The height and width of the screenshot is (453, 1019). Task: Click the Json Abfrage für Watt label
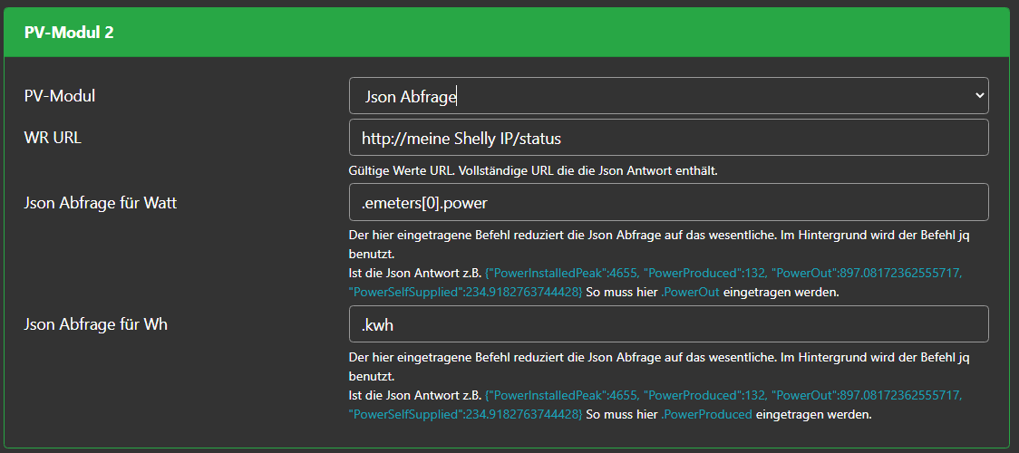point(101,203)
